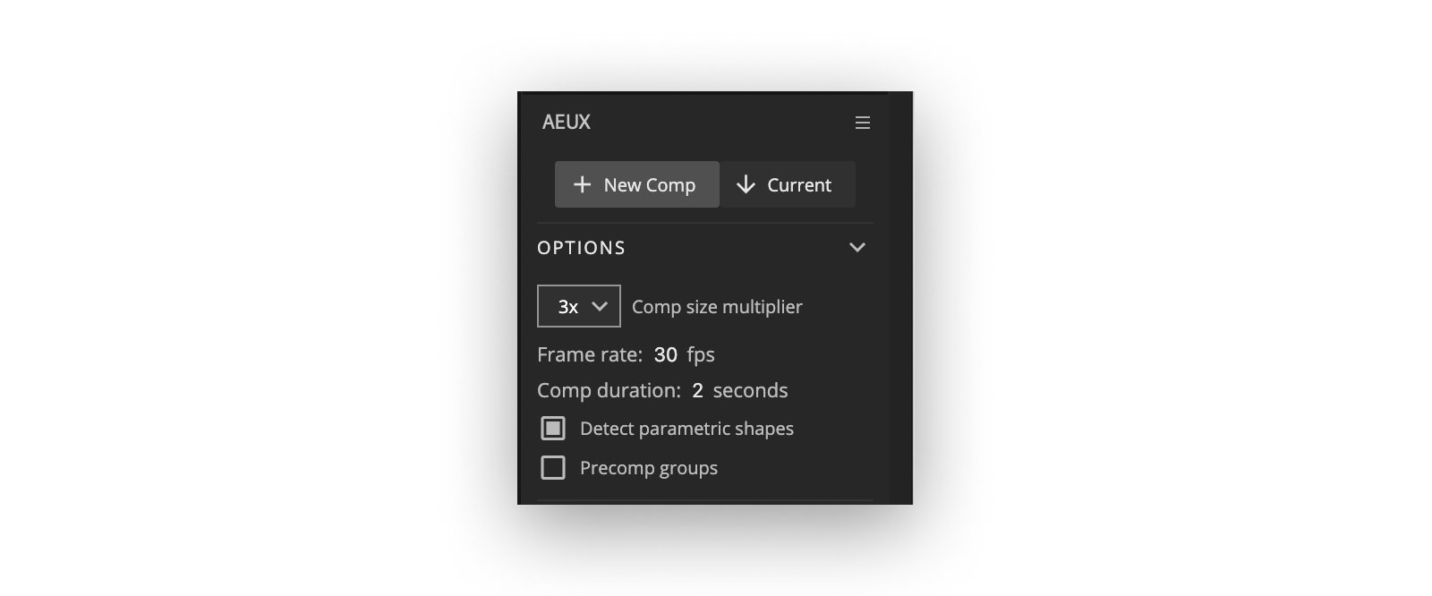This screenshot has height=596, width=1432.
Task: Click the AEUX panel title
Action: [567, 122]
